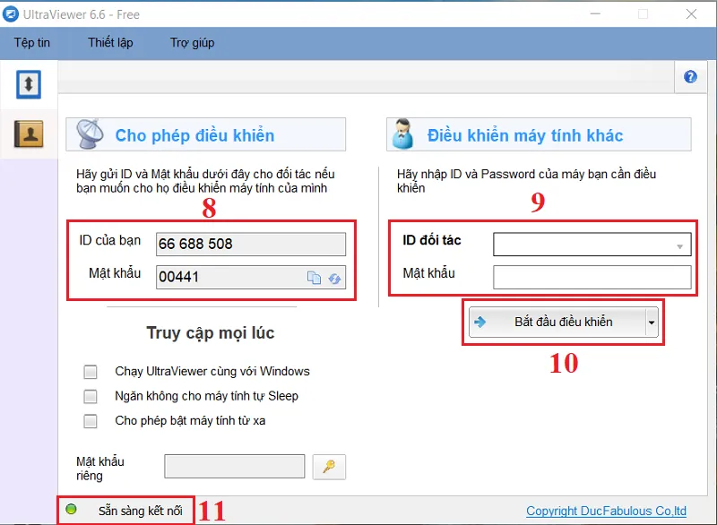Click inside the Mật khẩu riêng input field
Viewport: 717px width, 525px height.
233,466
